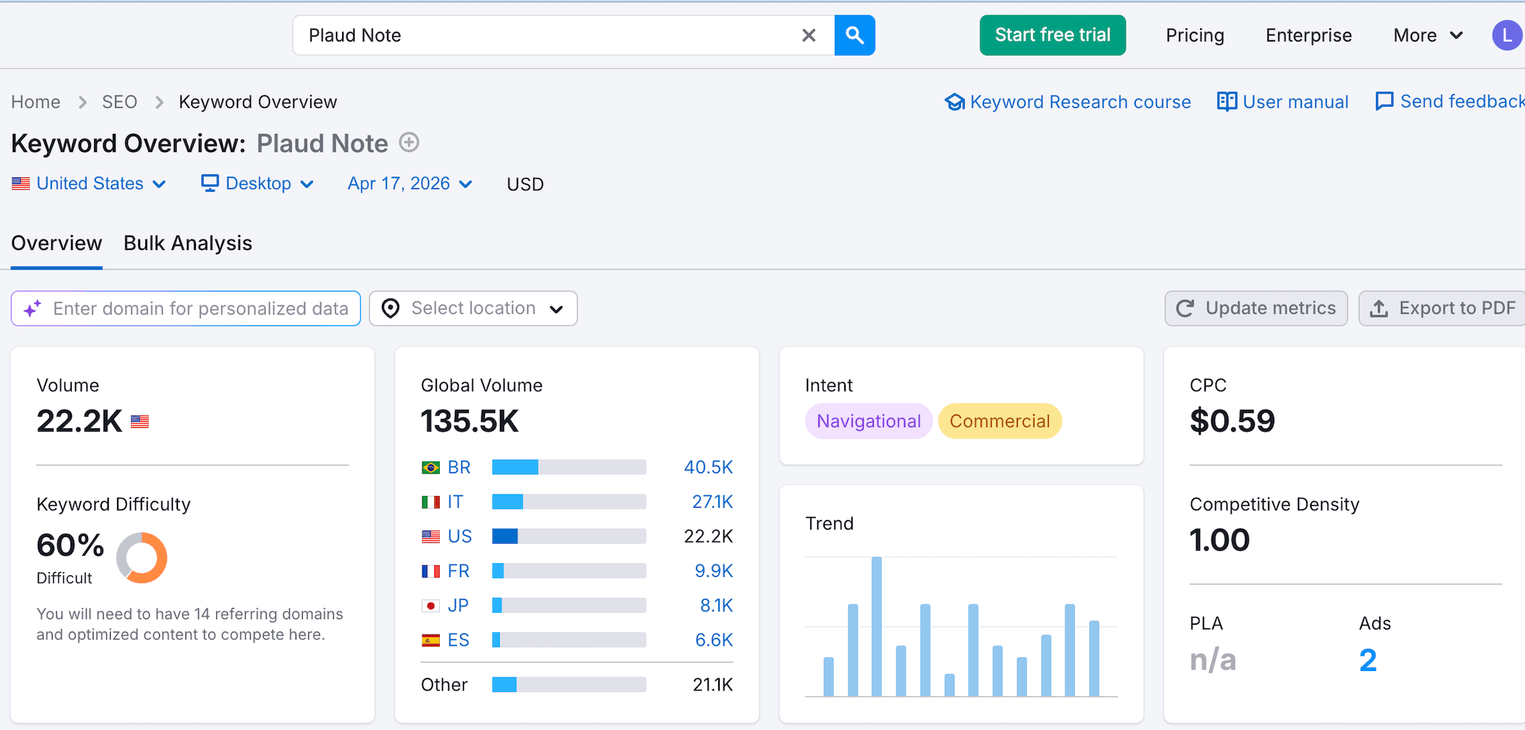Viewport: 1525px width, 730px height.
Task: Click the 8.1K Japan volume value
Action: (716, 606)
